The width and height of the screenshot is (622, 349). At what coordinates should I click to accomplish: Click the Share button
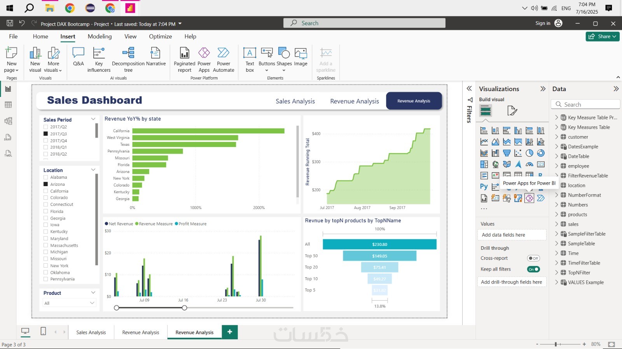tap(602, 36)
